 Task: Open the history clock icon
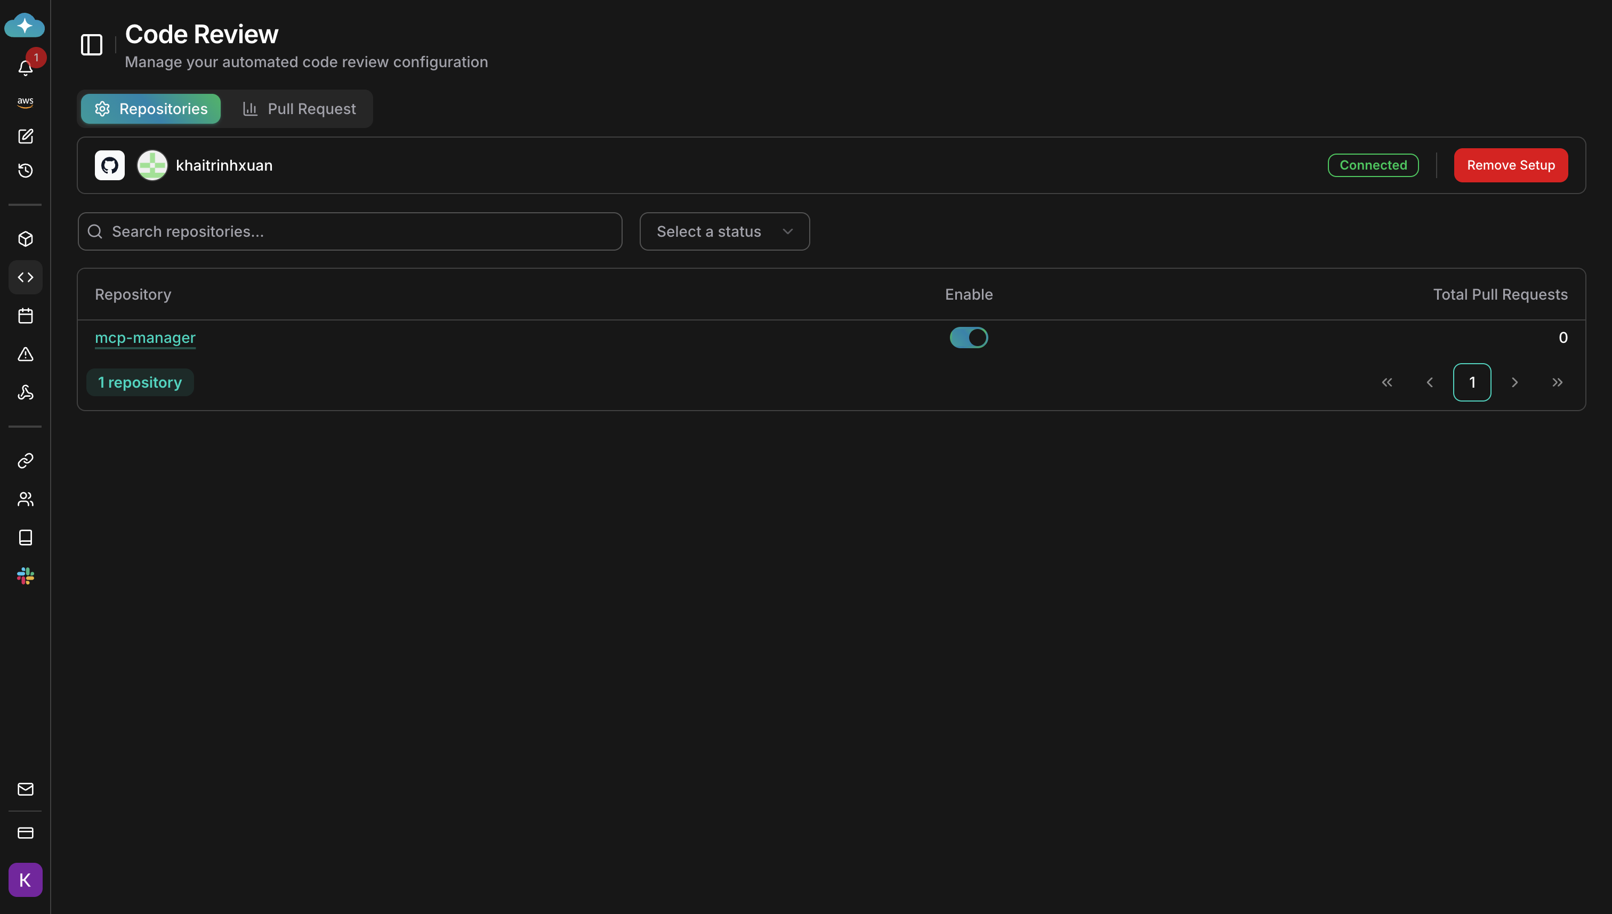click(x=25, y=170)
